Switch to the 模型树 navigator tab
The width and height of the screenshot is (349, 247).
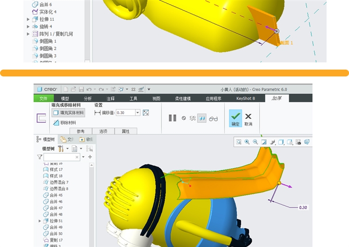point(46,139)
